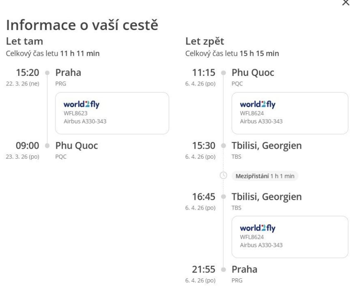Click the 16:45 Tbilisi departure time

pos(204,197)
